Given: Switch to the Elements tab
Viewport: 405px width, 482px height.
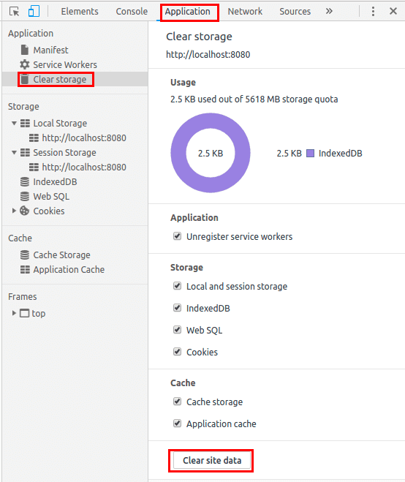Looking at the screenshot, I should 80,12.
